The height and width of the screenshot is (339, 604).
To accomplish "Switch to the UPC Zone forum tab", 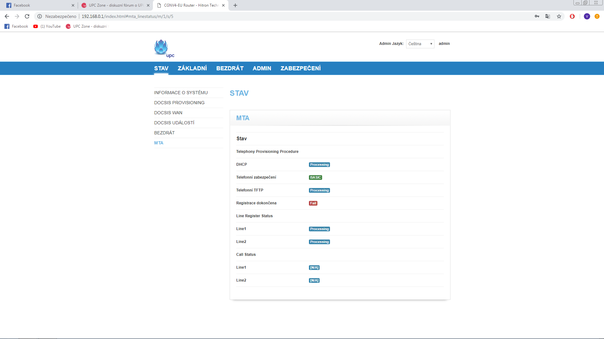I will pyautogui.click(x=115, y=5).
